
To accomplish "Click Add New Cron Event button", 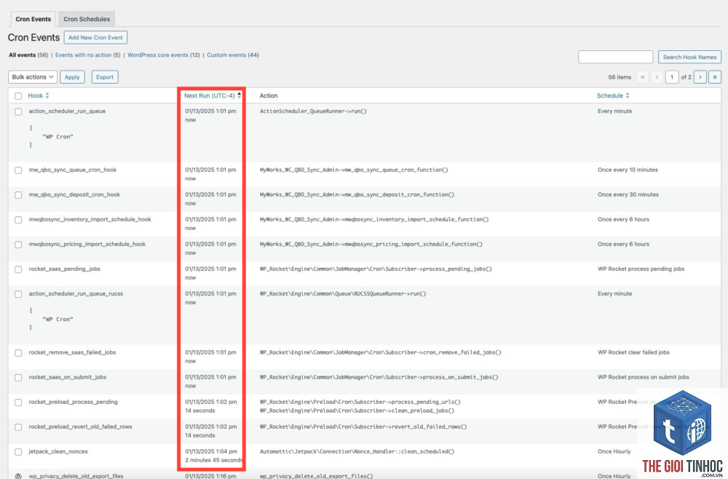I will pos(95,38).
